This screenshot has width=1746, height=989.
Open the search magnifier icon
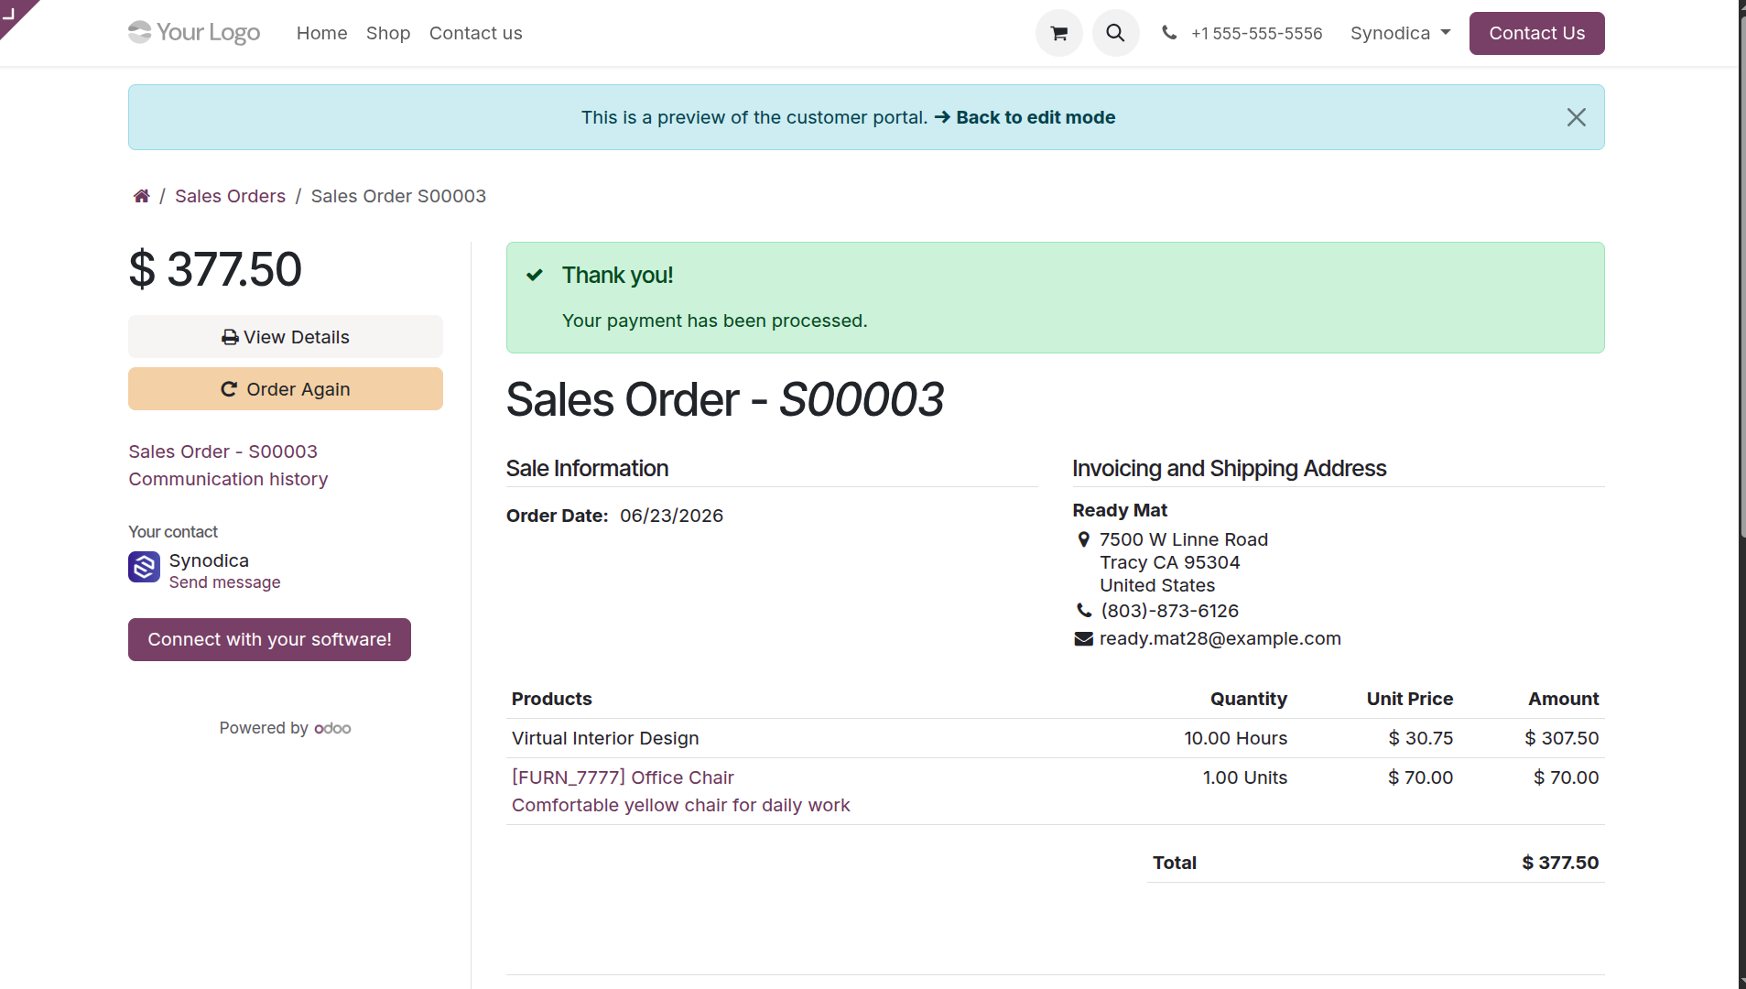[1115, 33]
